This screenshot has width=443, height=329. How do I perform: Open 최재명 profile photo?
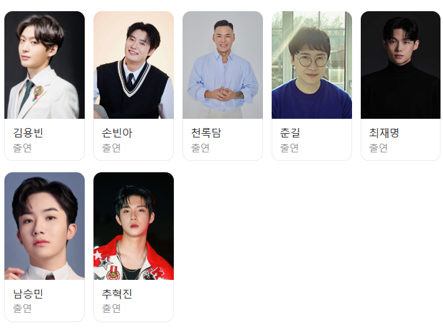point(401,65)
